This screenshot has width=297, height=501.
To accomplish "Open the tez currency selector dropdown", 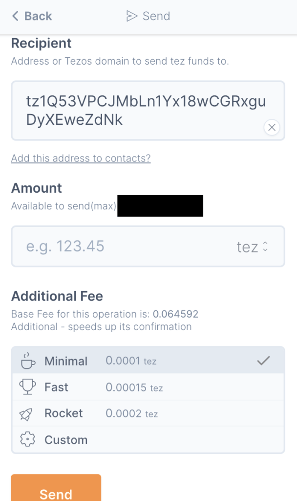I will (x=252, y=247).
